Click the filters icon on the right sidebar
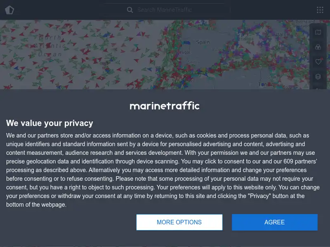Image resolution: width=330 pixels, height=247 pixels. (x=318, y=47)
